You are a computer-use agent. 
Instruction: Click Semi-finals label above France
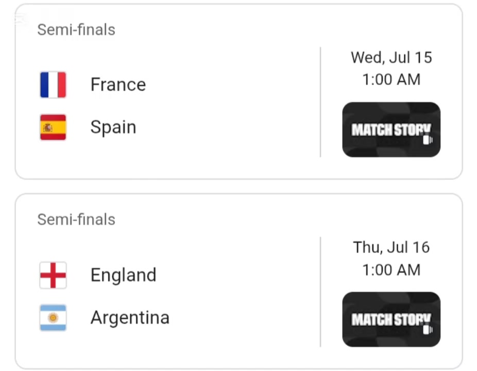[76, 30]
